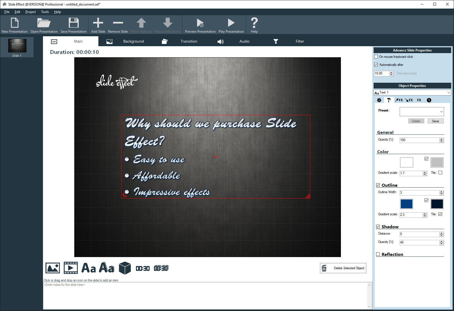Viewport: 454px width, 311px height.
Task: Select the video insert icon
Action: [x=71, y=268]
